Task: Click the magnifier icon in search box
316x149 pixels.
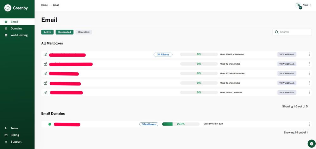Action: coord(277,32)
